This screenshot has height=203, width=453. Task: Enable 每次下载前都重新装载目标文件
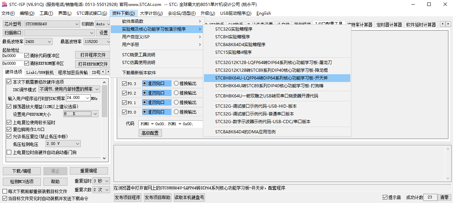click(5, 191)
